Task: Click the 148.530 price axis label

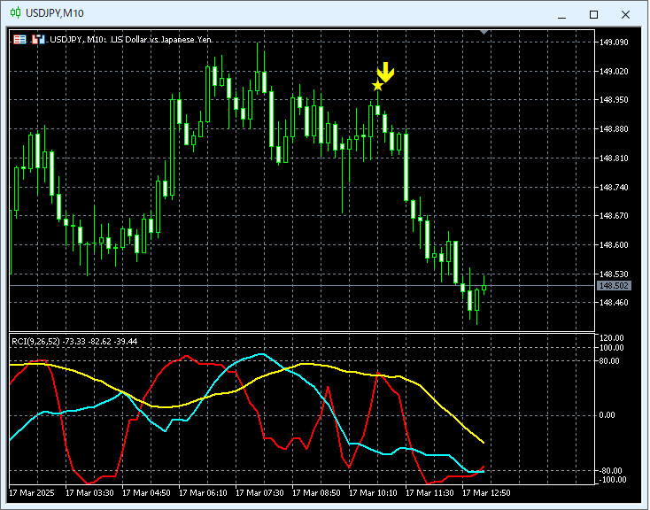Action: pos(614,274)
